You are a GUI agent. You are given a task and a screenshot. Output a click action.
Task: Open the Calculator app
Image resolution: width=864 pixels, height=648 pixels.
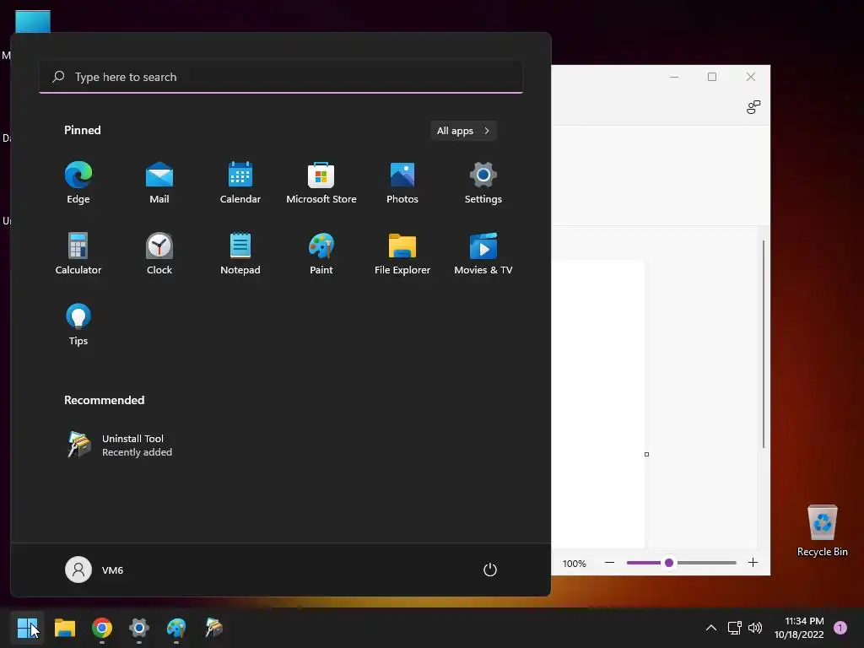click(78, 253)
